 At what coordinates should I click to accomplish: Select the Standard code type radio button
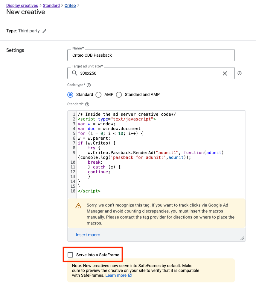[71, 95]
